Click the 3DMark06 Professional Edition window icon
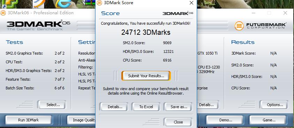The image size is (294, 128). [x=3, y=13]
